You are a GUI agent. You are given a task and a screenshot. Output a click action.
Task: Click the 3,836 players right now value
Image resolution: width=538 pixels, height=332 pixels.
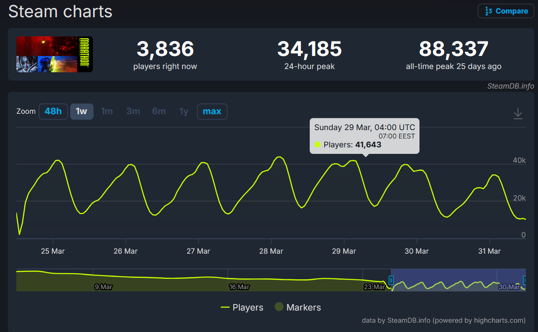point(165,48)
